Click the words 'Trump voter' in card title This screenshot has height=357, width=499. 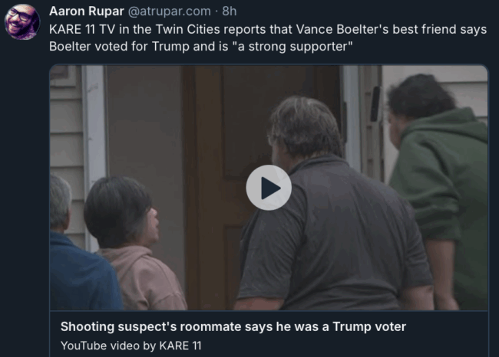pos(369,326)
